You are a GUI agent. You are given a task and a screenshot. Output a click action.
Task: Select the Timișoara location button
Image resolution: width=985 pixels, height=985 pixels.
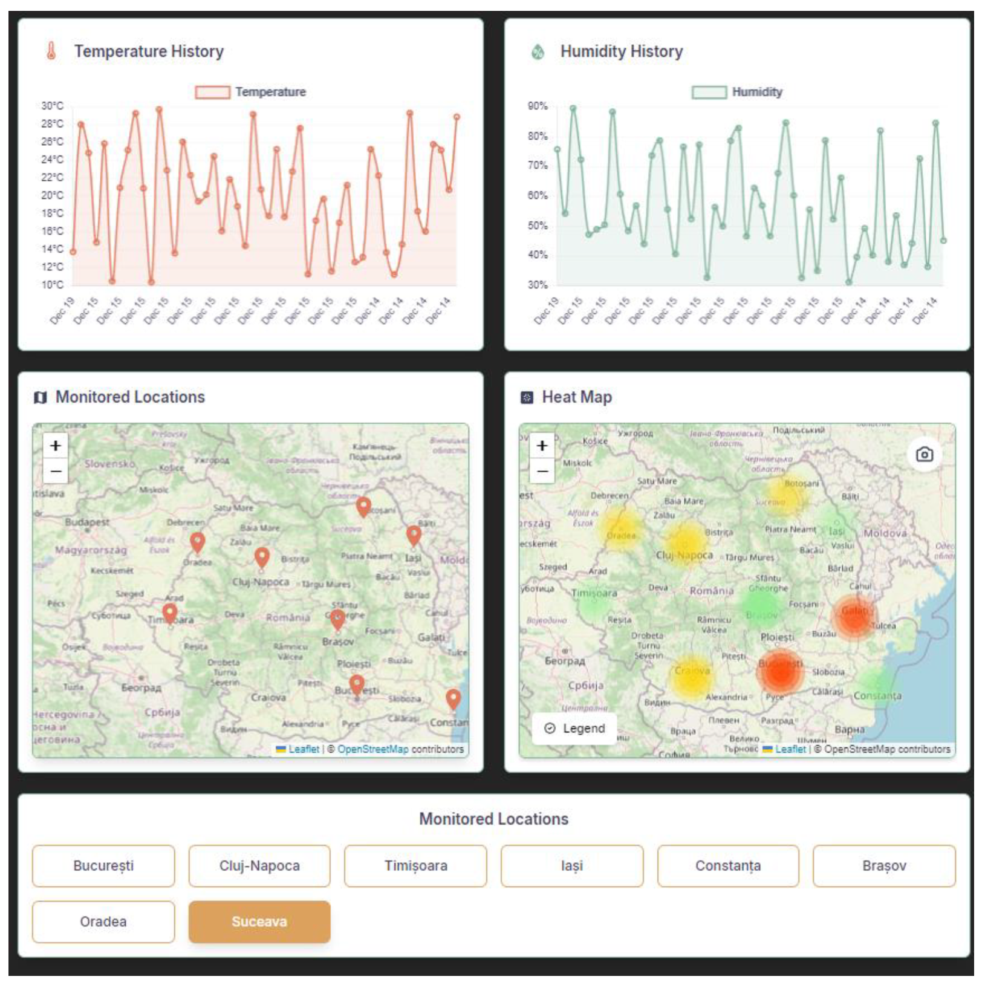[415, 866]
